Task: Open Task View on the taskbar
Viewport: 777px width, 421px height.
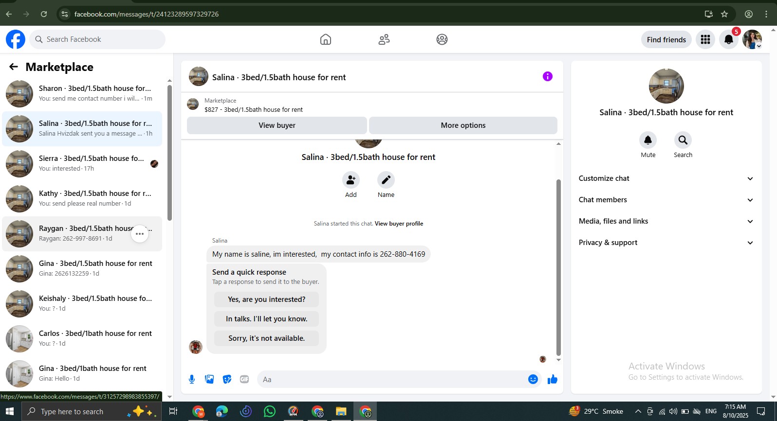Action: (173, 411)
